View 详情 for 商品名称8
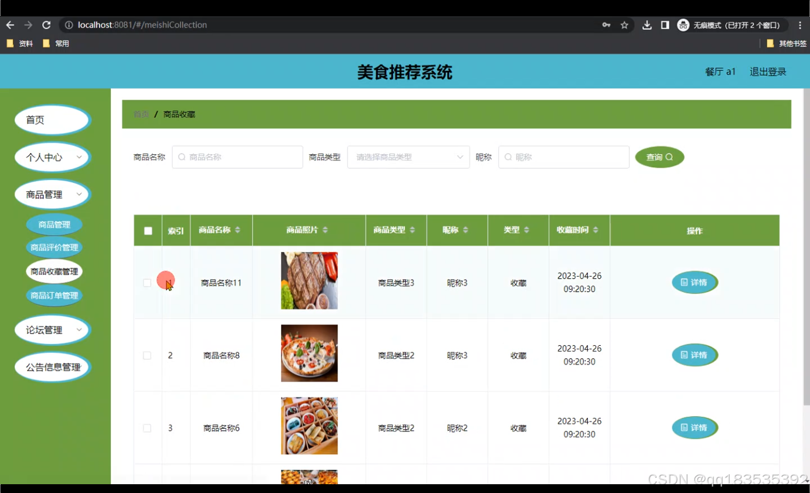Image resolution: width=810 pixels, height=493 pixels. click(695, 355)
